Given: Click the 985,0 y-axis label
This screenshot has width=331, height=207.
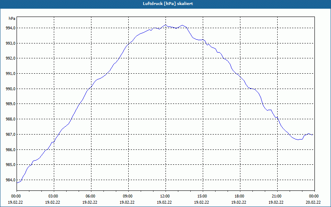Looking at the screenshot, I should pos(11,165).
